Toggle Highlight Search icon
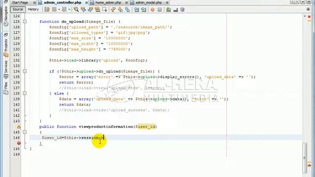The image size is (315, 177). tap(97, 9)
